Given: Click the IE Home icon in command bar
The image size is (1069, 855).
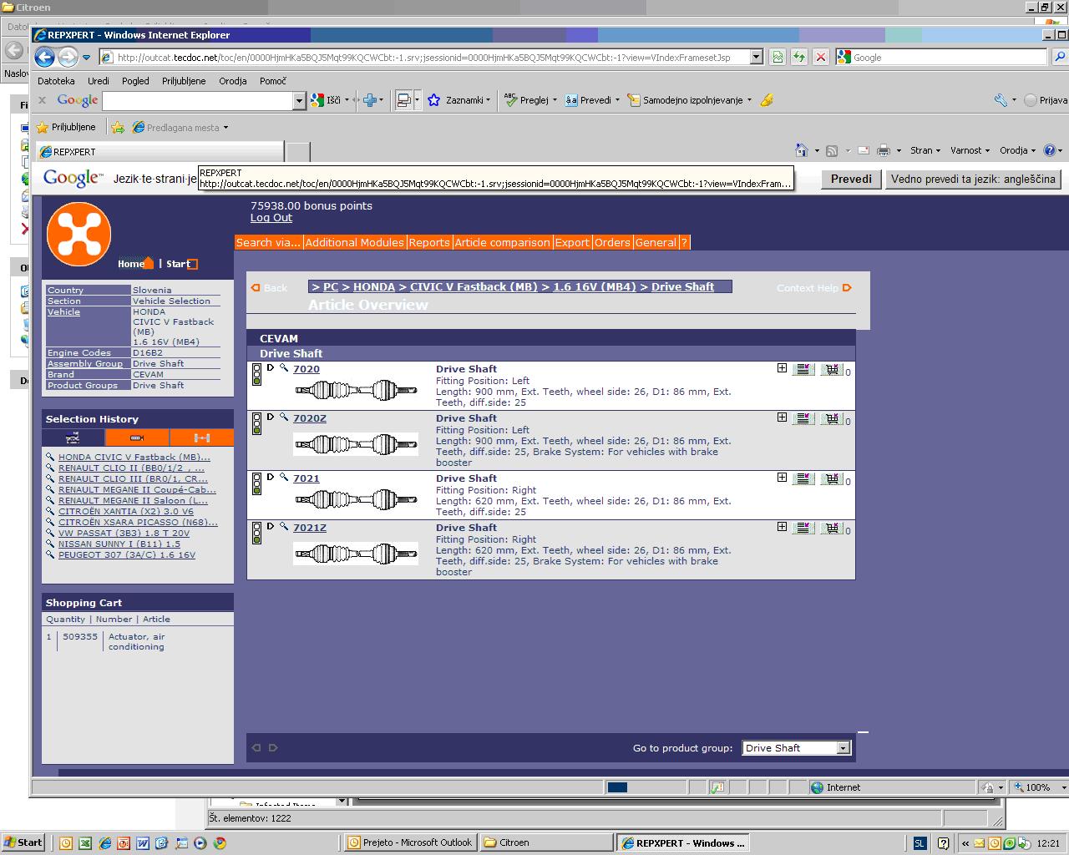Looking at the screenshot, I should point(802,150).
